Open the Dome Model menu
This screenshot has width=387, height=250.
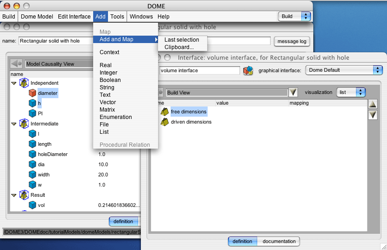click(37, 17)
